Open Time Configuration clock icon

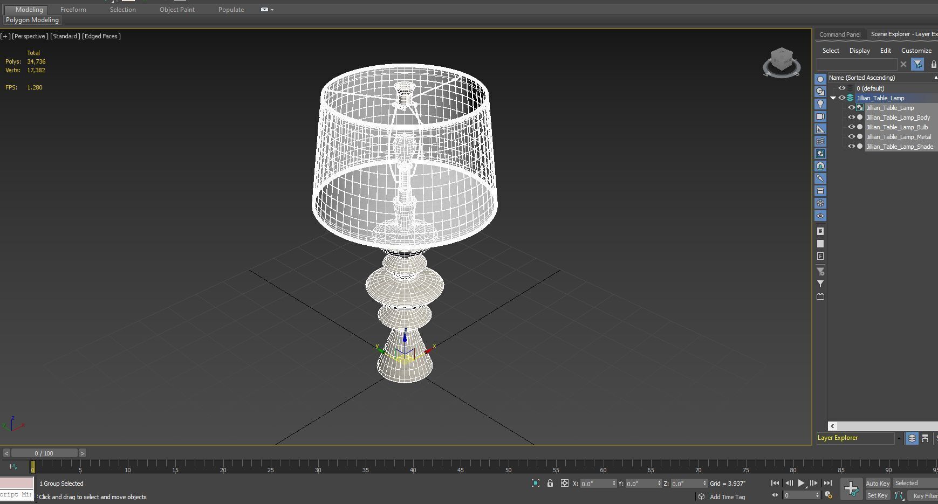pos(829,495)
